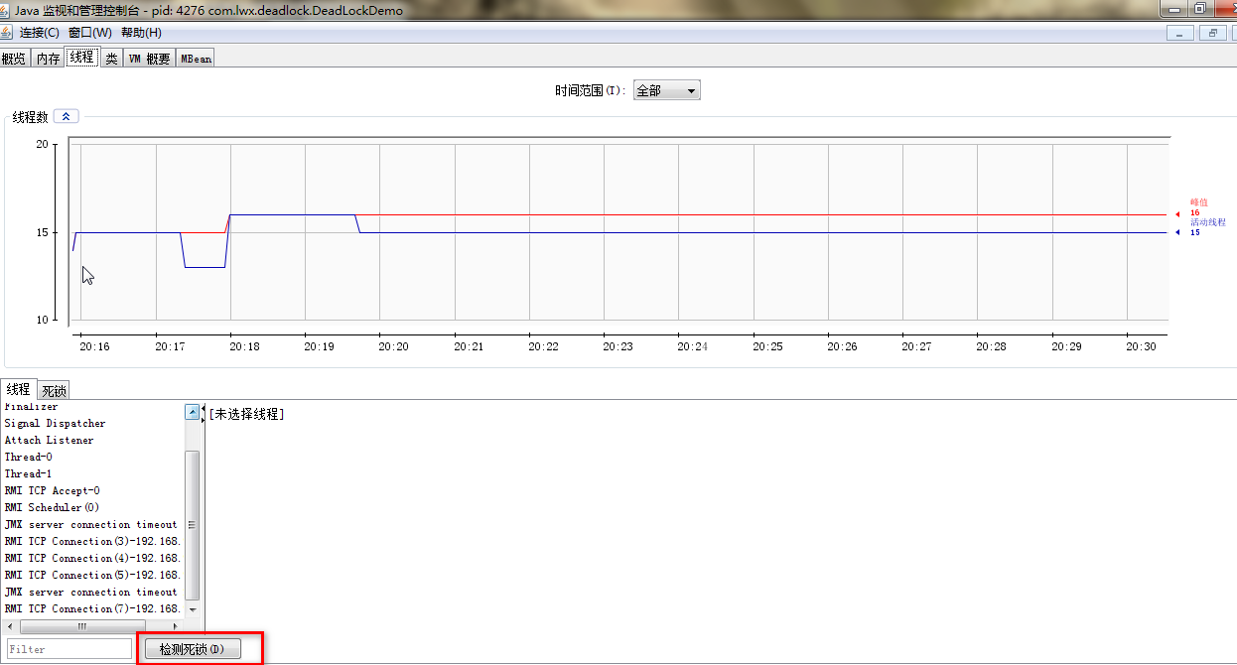
Task: Select Thread-0 in the thread list
Action: point(28,457)
